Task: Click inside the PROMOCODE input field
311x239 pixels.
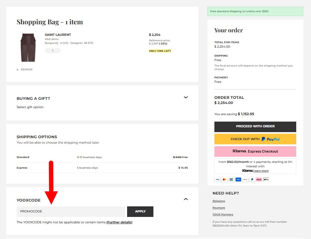Action: pos(71,211)
